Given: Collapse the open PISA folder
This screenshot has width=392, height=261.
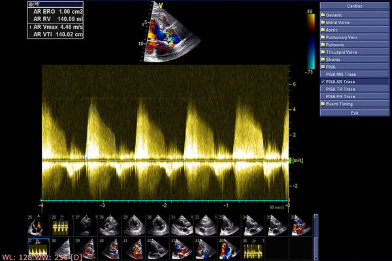Looking at the screenshot, I should pyautogui.click(x=354, y=67).
